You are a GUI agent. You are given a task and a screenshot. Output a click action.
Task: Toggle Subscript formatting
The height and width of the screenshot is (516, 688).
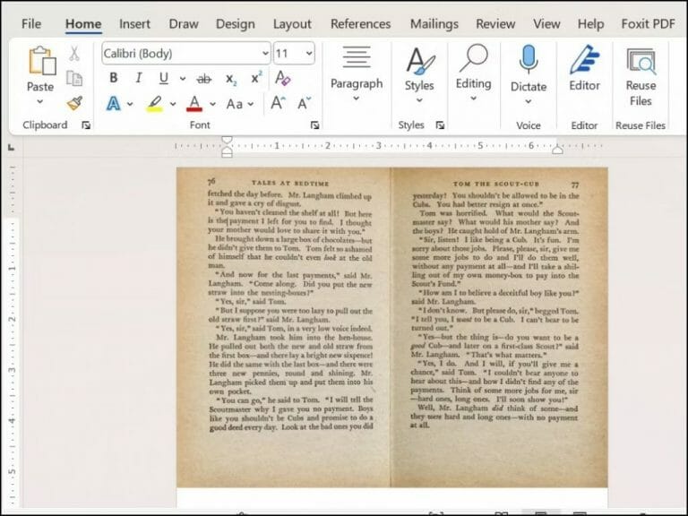[x=231, y=79]
